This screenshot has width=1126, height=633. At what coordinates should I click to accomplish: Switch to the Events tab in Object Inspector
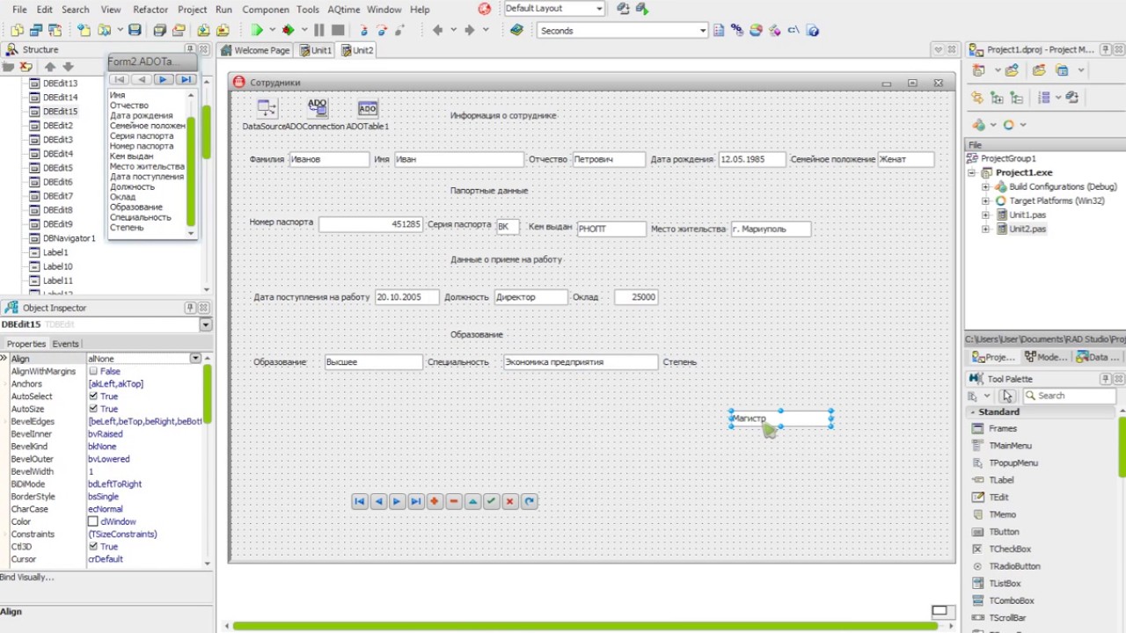coord(65,344)
